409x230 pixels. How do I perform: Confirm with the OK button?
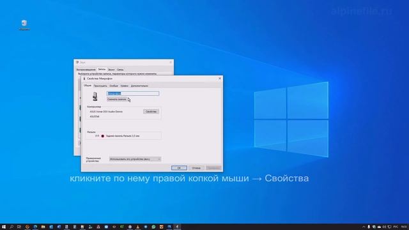click(x=179, y=168)
